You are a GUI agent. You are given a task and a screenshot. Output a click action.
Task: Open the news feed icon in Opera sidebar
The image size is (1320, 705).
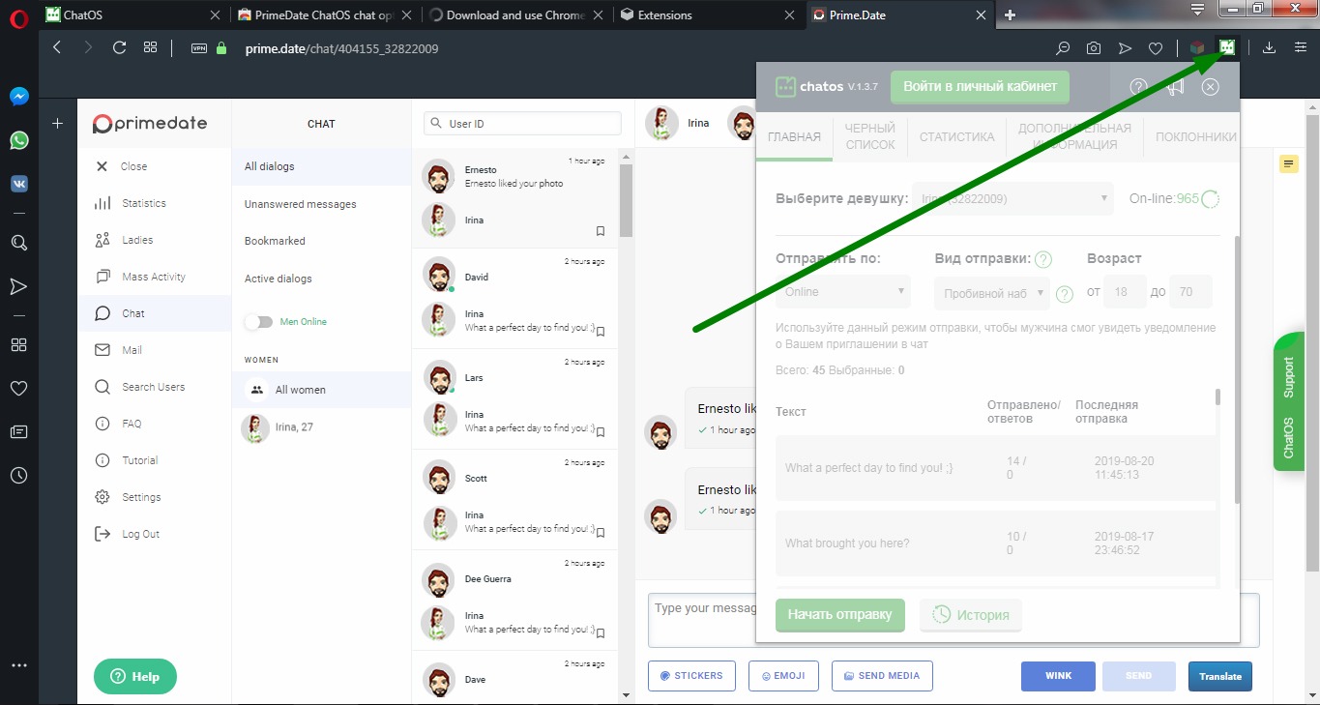(x=18, y=431)
